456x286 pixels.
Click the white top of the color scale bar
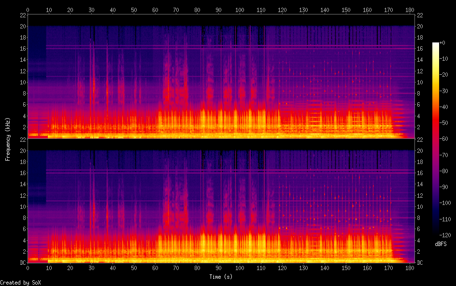(436, 44)
